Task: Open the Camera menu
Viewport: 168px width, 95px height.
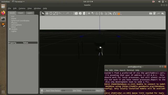Action: [x=22, y=8]
